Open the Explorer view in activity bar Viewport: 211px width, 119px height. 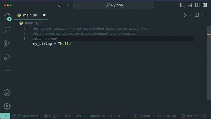(x=7, y=17)
